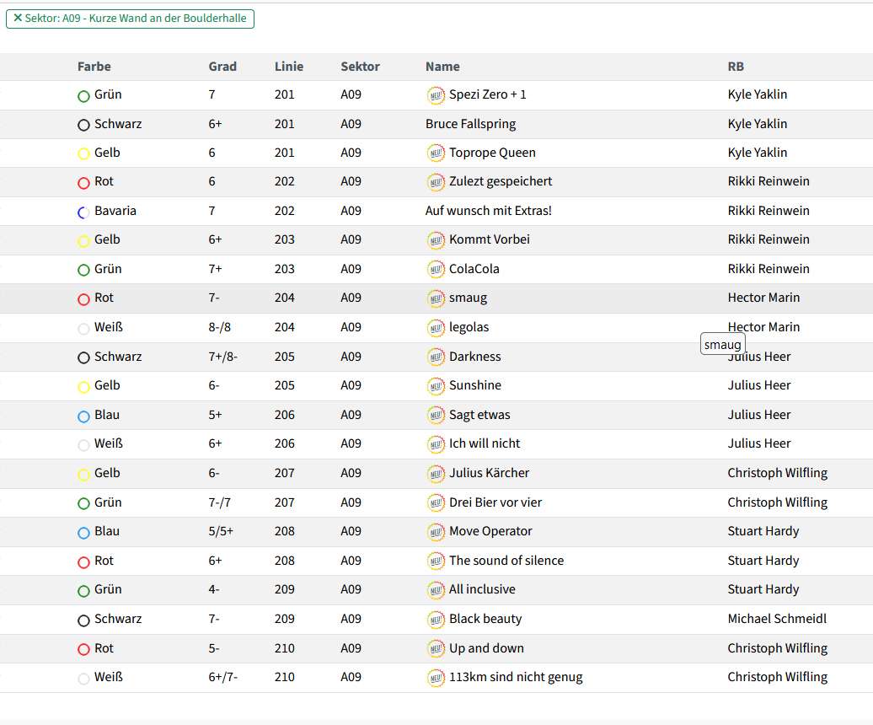873x725 pixels.
Task: Click the NEW badge next to Sagt etwas
Action: point(436,416)
